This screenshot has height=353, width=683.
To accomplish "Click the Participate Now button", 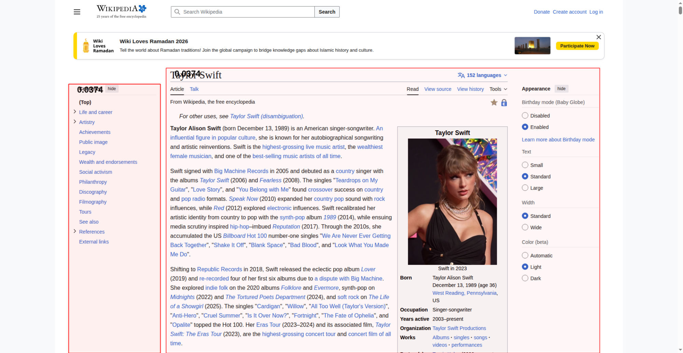I will click(577, 46).
